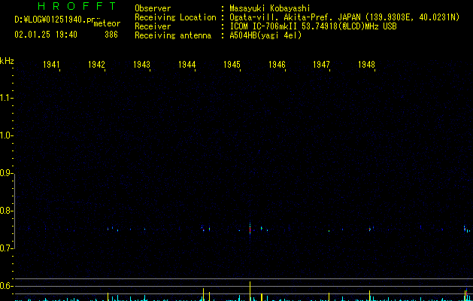
Task: Click the 'Receiving antenna' label
Action: point(173,35)
